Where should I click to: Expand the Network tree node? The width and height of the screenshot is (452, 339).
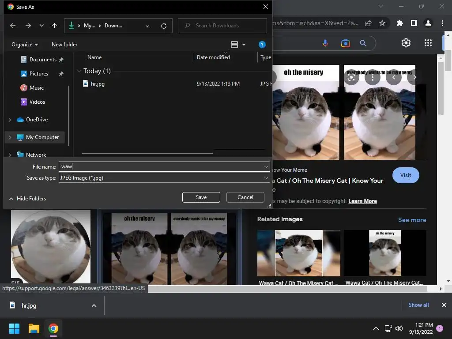(x=10, y=155)
